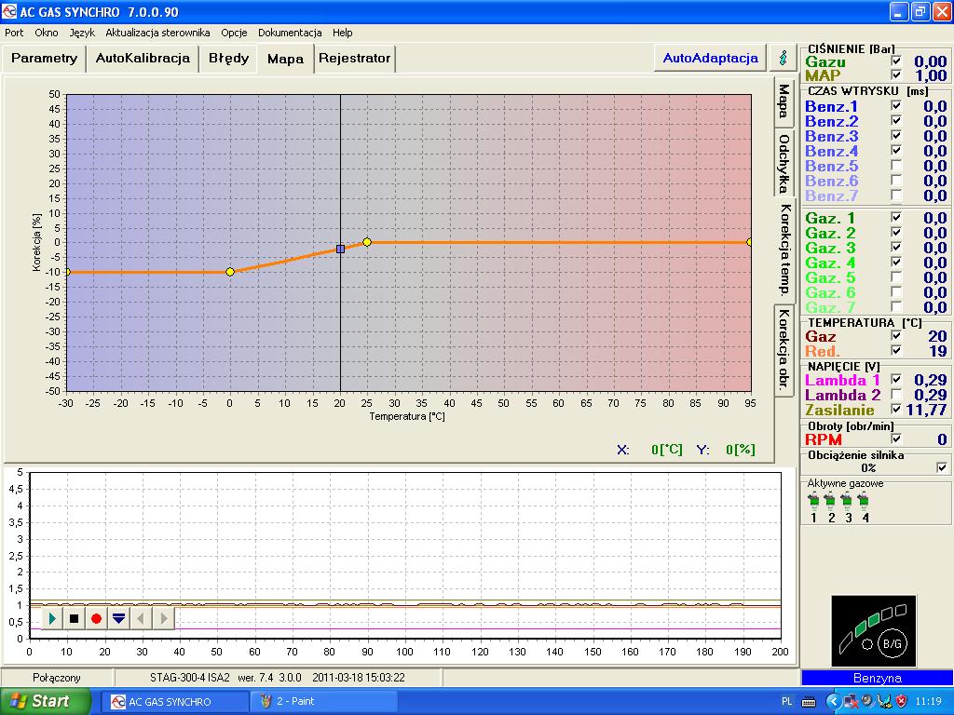This screenshot has width=954, height=715.
Task: Click the grey left arrow in oscilloscope controls
Action: tap(141, 619)
